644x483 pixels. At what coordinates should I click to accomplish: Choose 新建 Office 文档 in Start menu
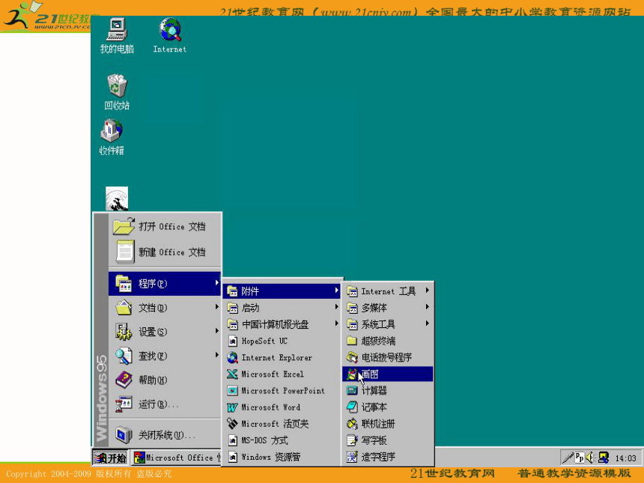[x=165, y=252]
